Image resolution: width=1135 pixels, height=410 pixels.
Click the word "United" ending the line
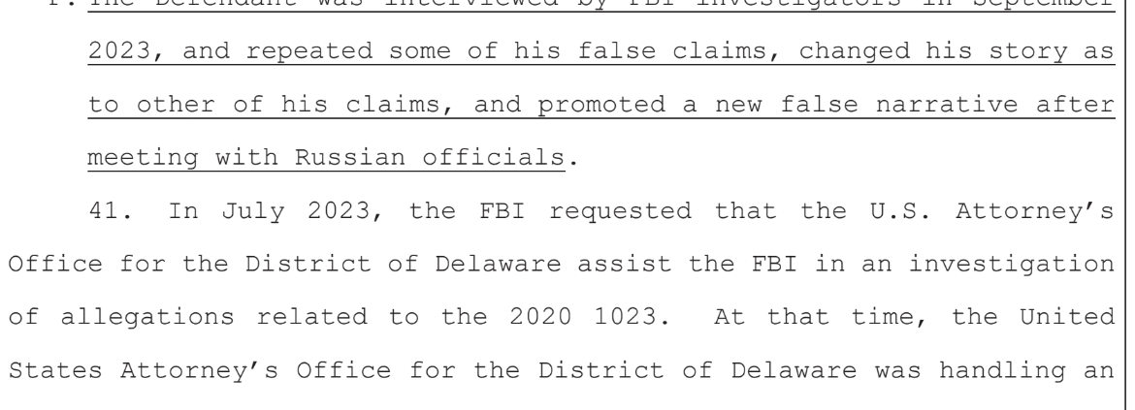pyautogui.click(x=1067, y=317)
